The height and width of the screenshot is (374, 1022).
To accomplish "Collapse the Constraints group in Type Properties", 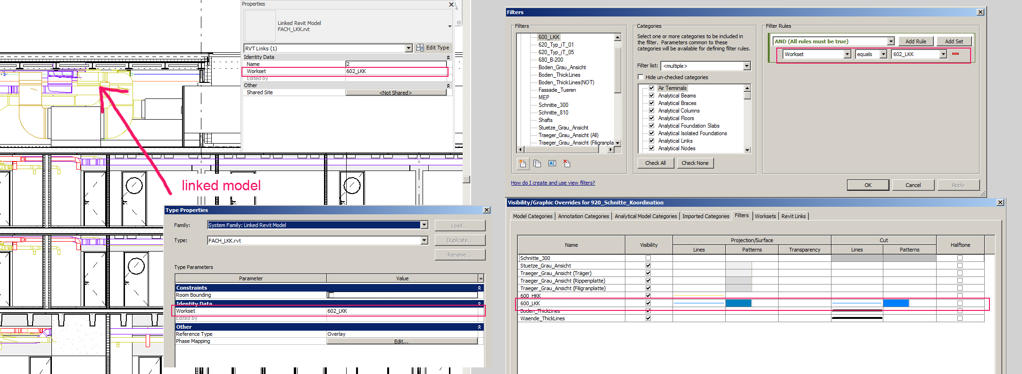I will click(x=479, y=288).
